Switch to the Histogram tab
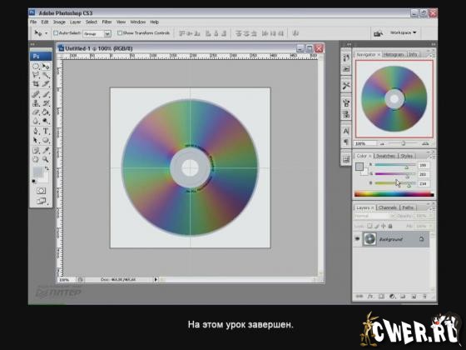 394,55
